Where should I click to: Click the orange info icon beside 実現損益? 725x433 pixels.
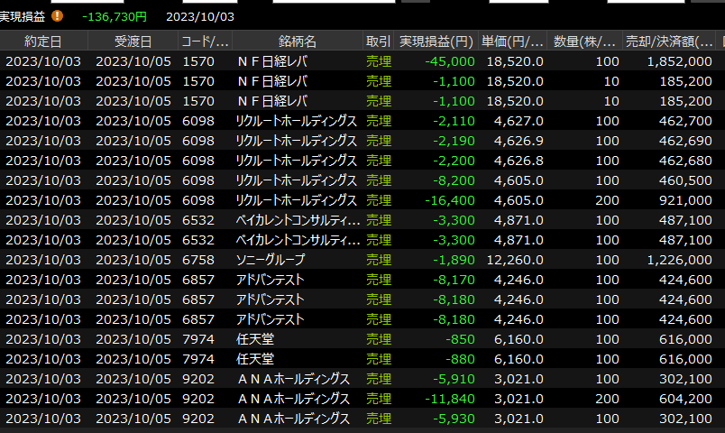(58, 16)
